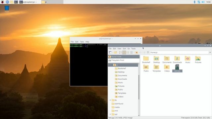Select the Documents folder icon in file pane

click(167, 59)
